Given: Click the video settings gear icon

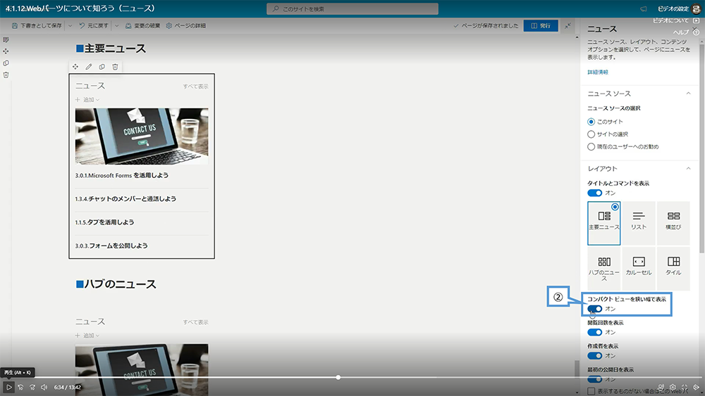Looking at the screenshot, I should [x=673, y=387].
